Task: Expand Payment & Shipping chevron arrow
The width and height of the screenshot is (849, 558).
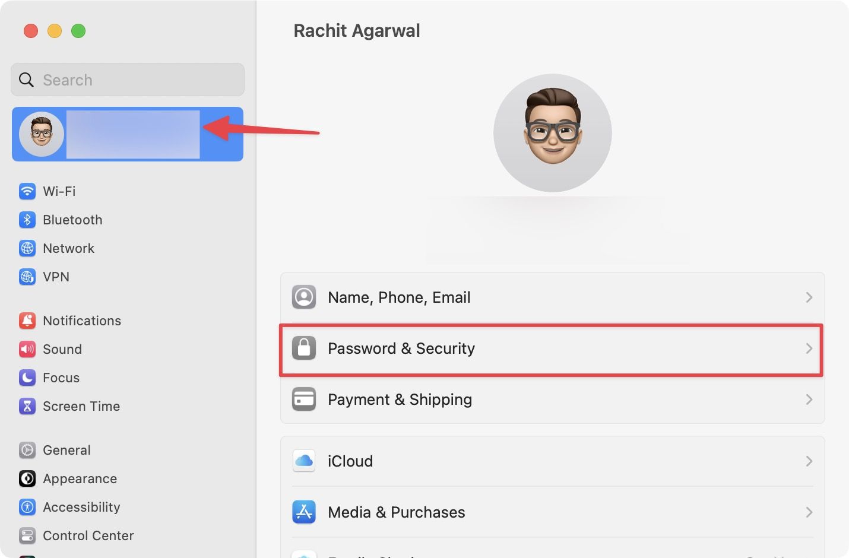Action: [809, 400]
